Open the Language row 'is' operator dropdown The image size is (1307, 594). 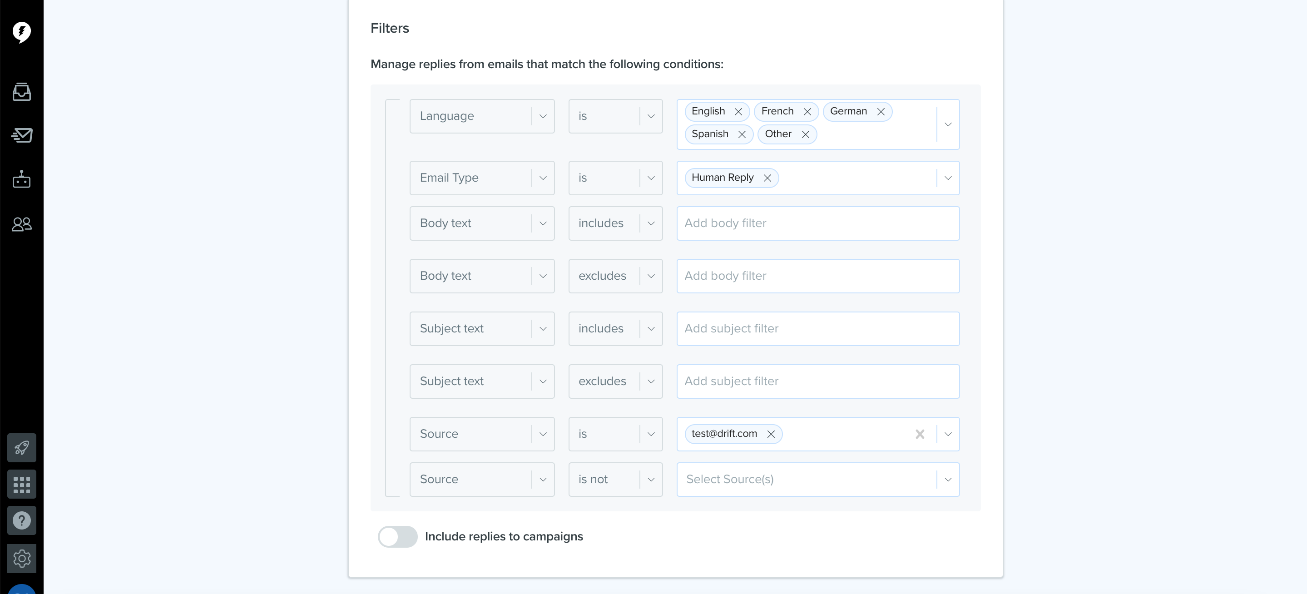[615, 116]
